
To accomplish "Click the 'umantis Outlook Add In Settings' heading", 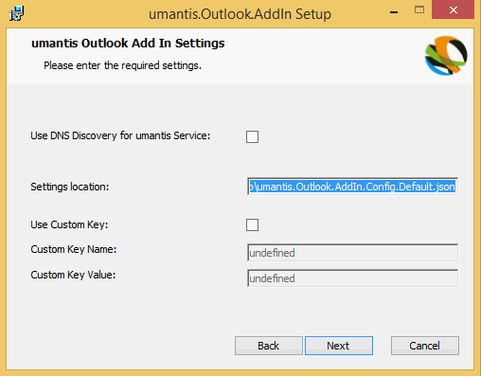I will pos(128,44).
